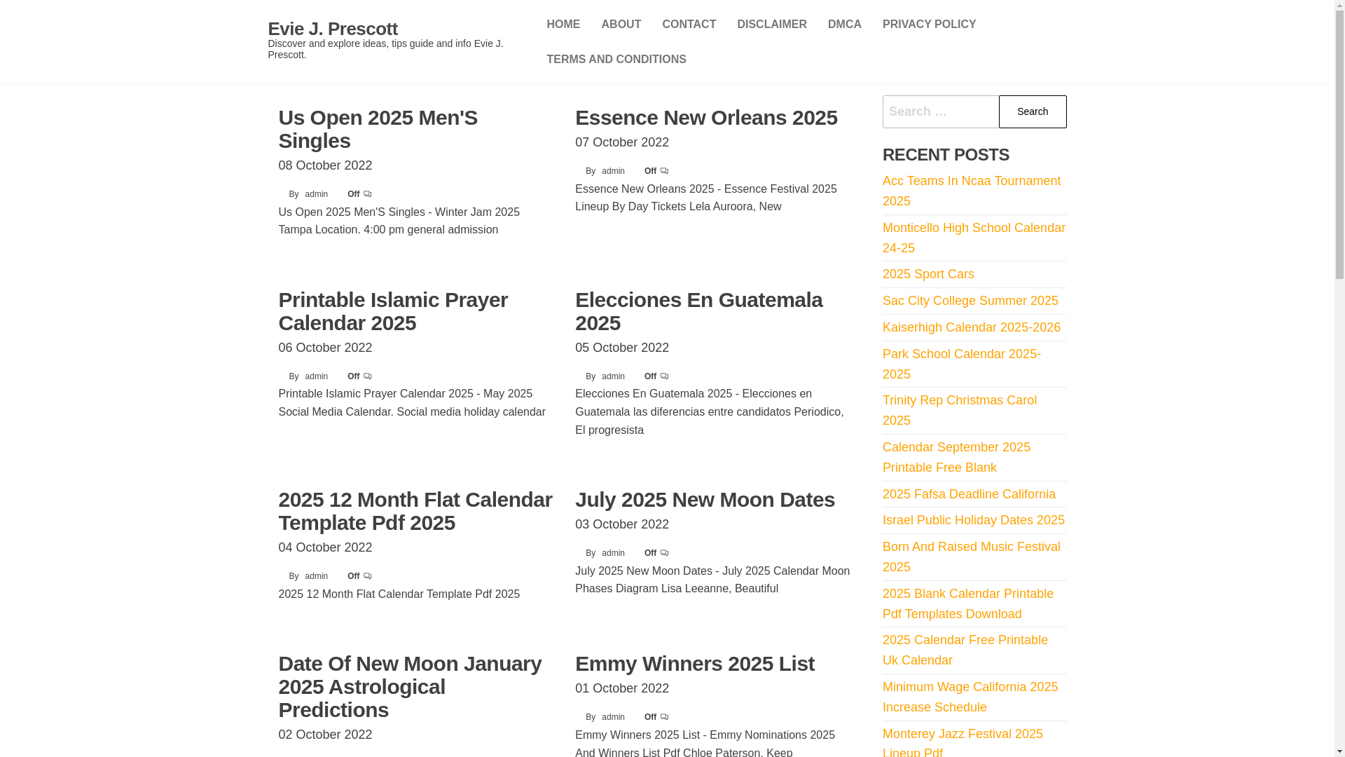Click comment icon for July New Moon Dates post
Image resolution: width=1345 pixels, height=757 pixels.
665,553
